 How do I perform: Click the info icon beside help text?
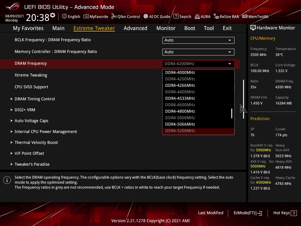point(7,180)
